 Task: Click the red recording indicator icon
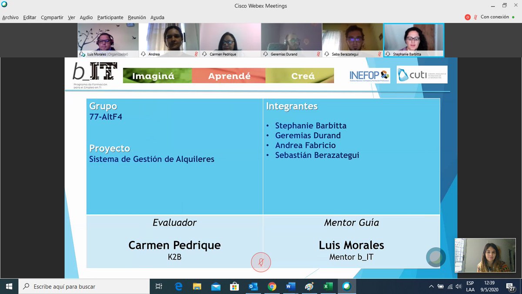(x=468, y=17)
